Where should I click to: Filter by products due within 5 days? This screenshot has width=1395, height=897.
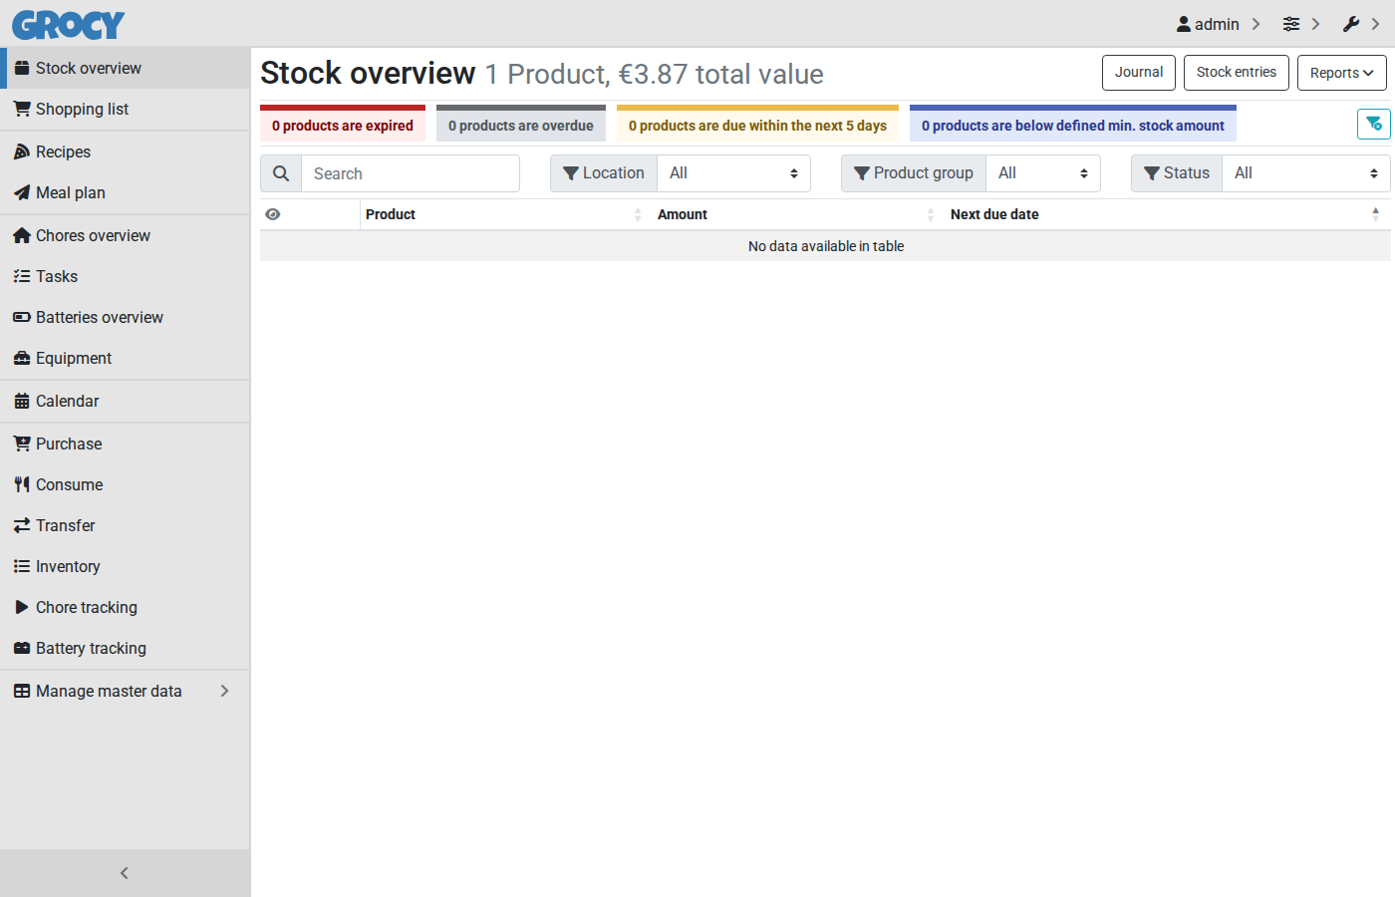[757, 124]
